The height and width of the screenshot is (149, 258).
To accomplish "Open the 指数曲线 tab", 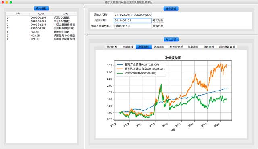I will (x=209, y=47).
